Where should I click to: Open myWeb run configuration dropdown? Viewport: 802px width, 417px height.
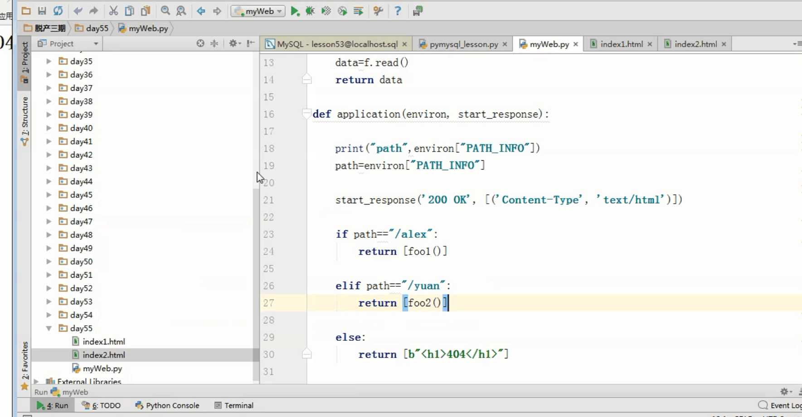(x=258, y=11)
